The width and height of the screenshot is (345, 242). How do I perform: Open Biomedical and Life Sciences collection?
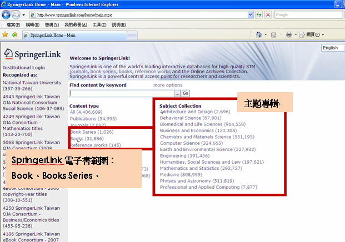tap(203, 124)
